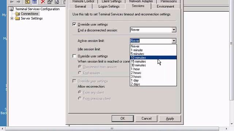Choose 30 minutes from the list
Screen dimensions: 234x131
(x=153, y=65)
